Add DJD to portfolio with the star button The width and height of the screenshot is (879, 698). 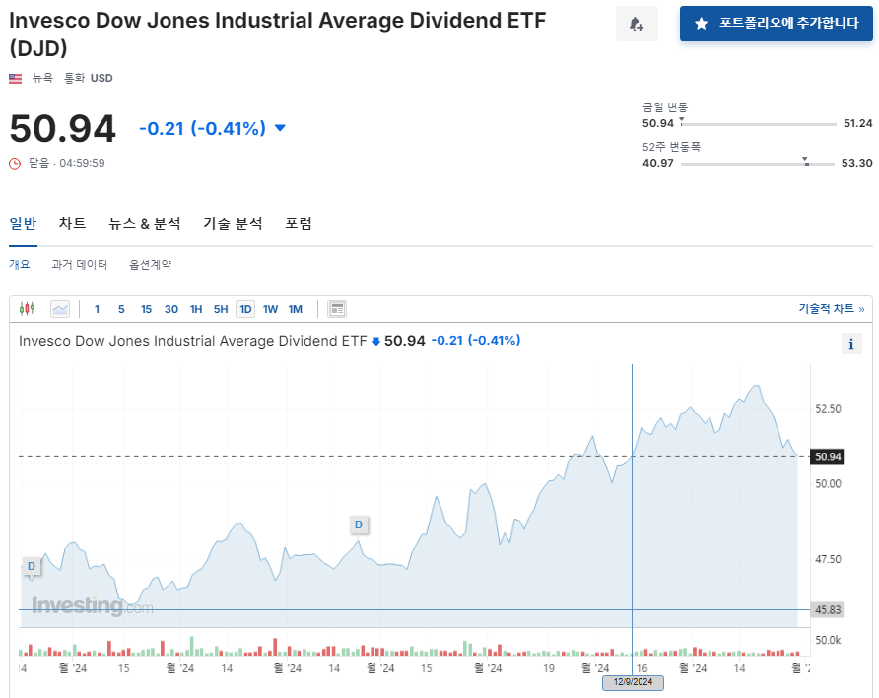pos(776,24)
